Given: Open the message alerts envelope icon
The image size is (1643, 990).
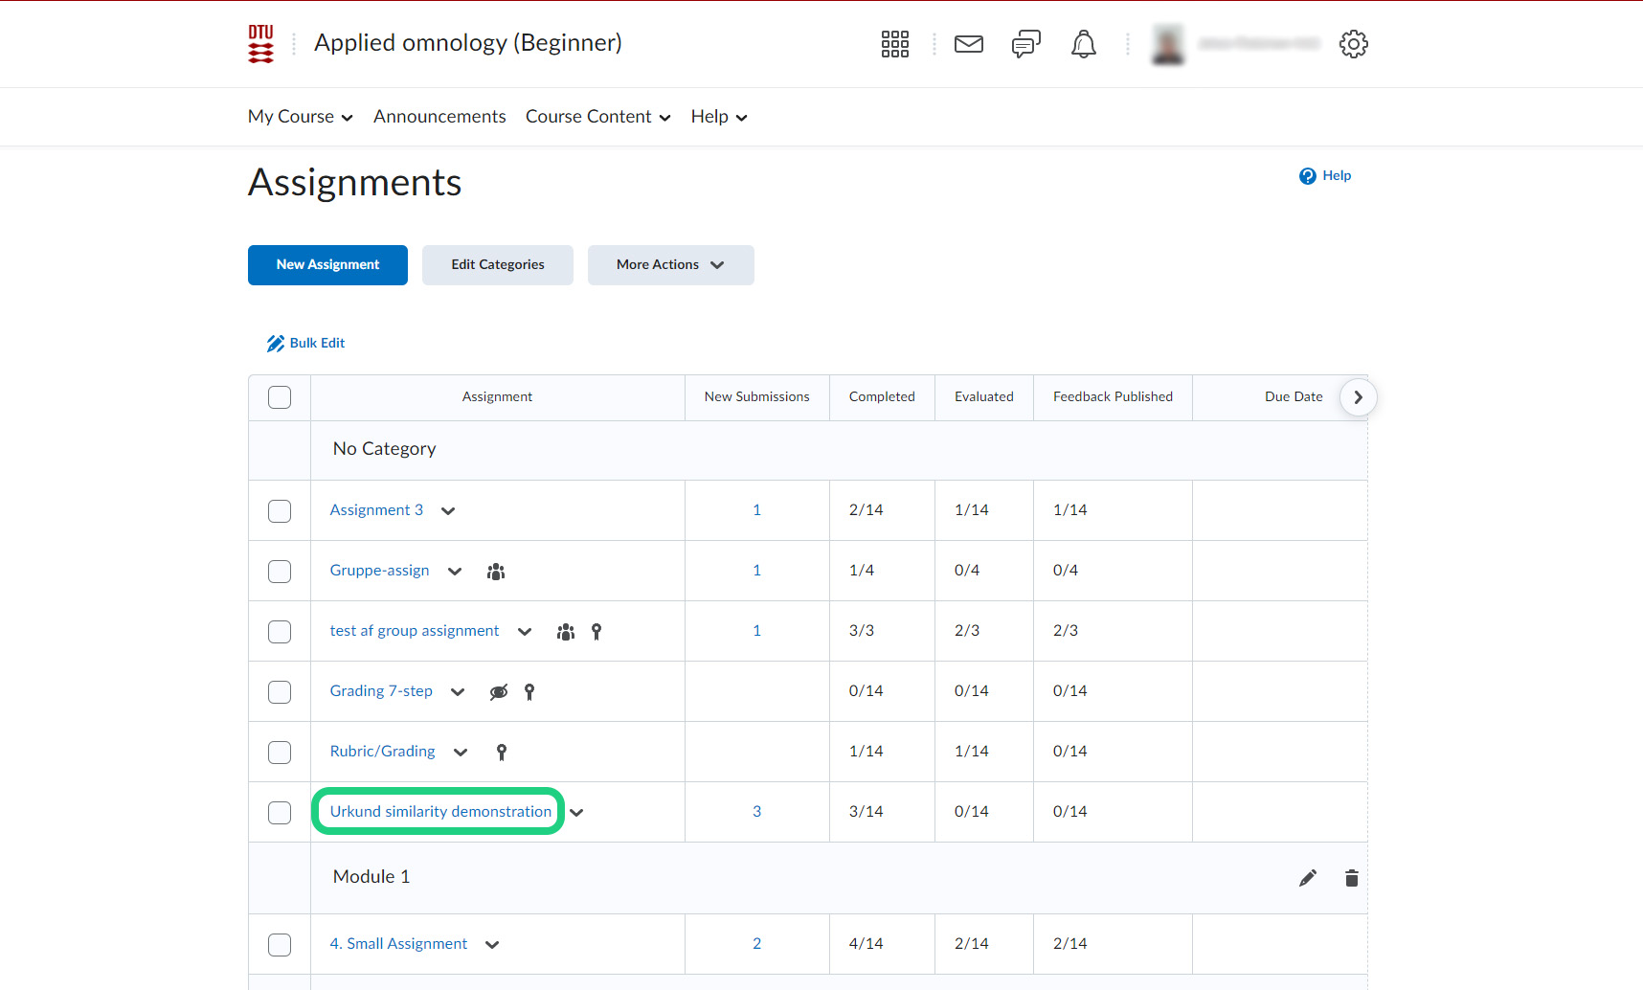Looking at the screenshot, I should pyautogui.click(x=968, y=44).
